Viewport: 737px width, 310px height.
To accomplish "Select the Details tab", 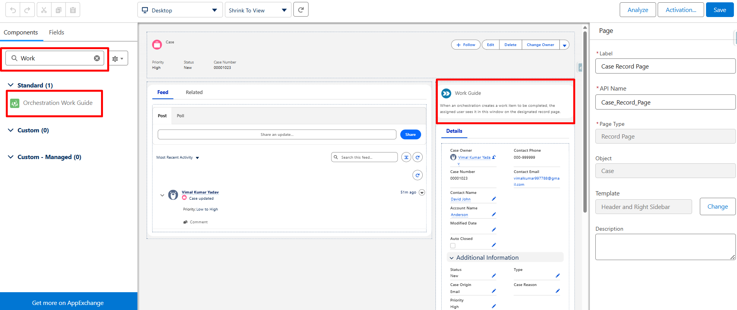I will coord(454,131).
